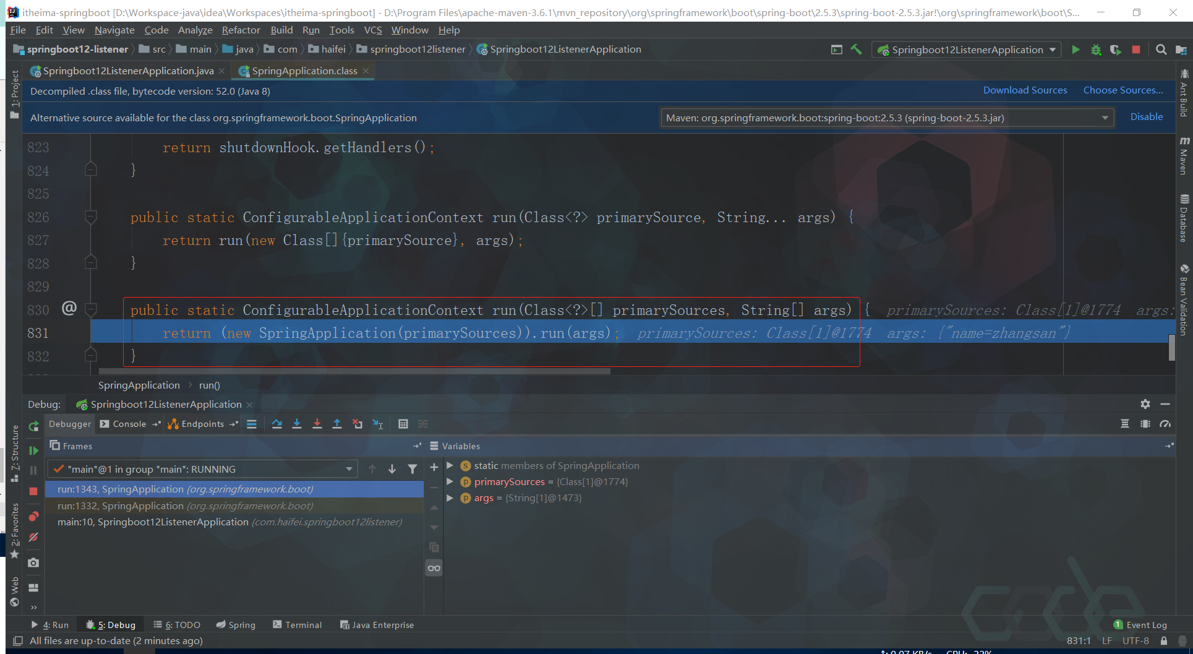This screenshot has width=1193, height=654.
Task: Click the Debug bug icon in the main toolbar
Action: pos(1096,49)
